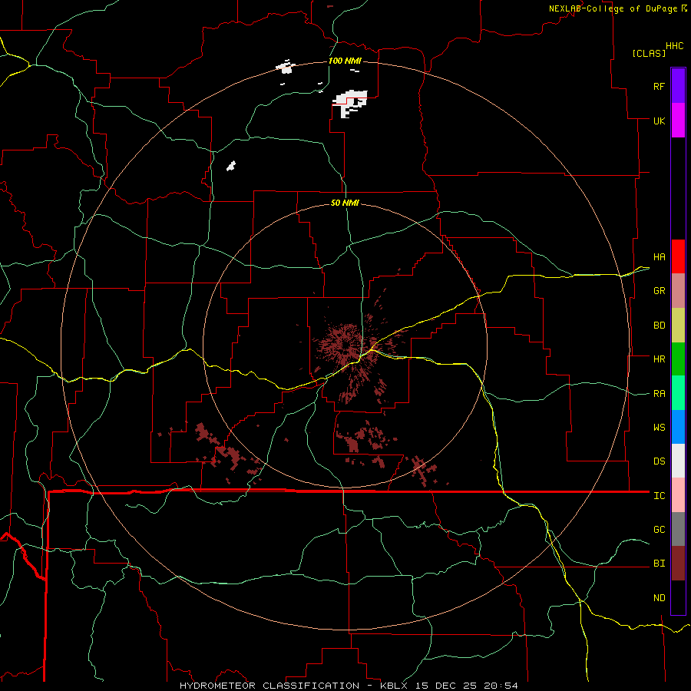Click the yellow BD legend color swatch
This screenshot has height=691, width=691.
678,326
